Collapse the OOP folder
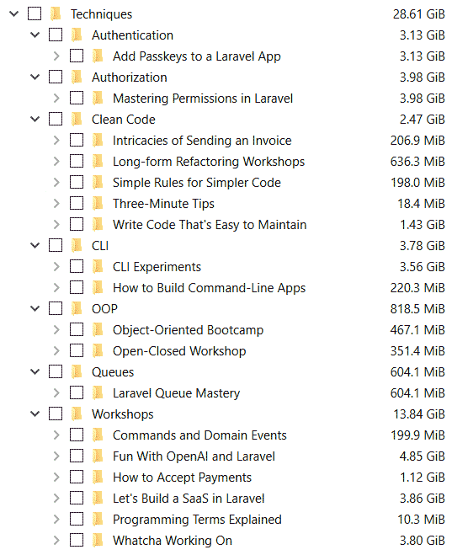This screenshot has height=555, width=452. [x=35, y=309]
